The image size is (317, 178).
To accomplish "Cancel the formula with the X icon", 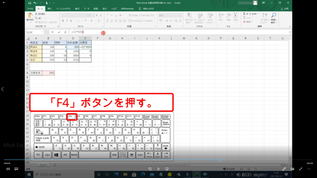I will [x=53, y=32].
